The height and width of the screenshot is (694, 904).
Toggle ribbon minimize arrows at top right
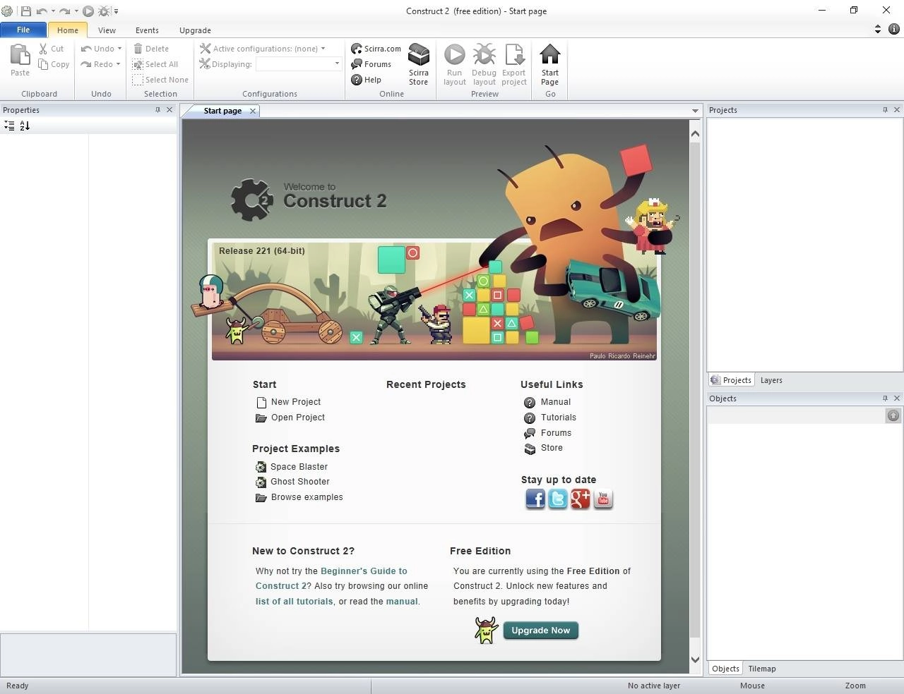coord(878,29)
